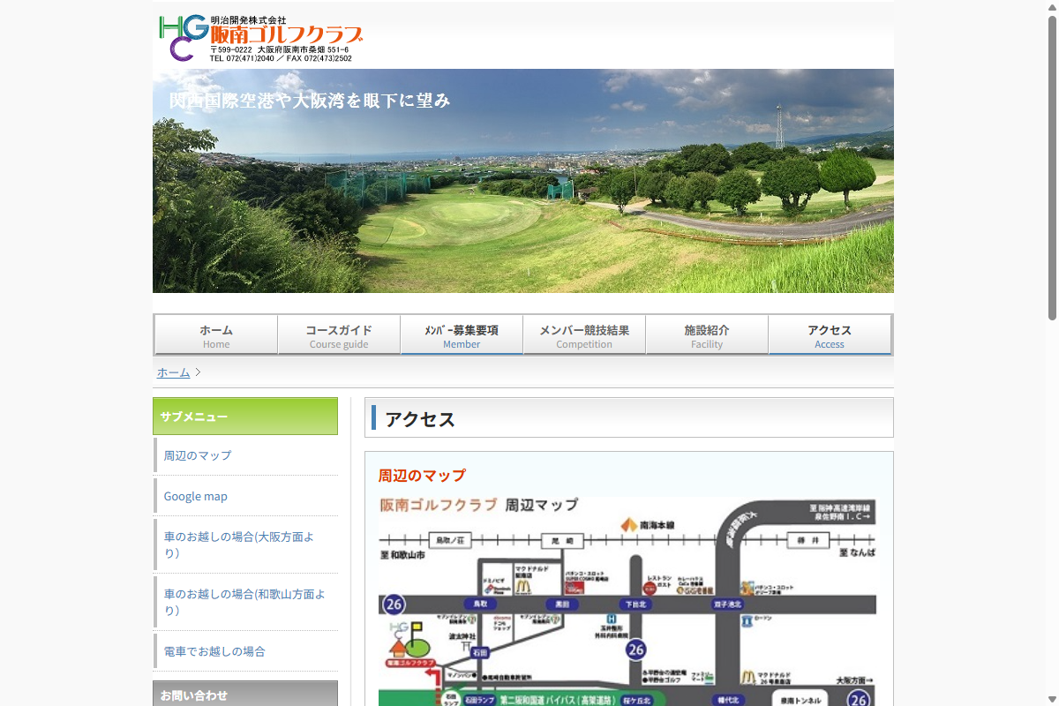Click the お問い合わせ sidebar header
This screenshot has width=1059, height=706.
point(245,694)
